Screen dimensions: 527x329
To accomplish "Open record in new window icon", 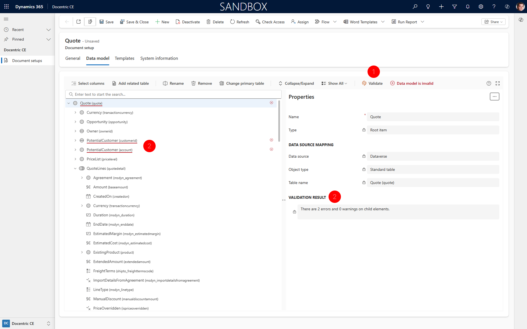I will [x=79, y=22].
